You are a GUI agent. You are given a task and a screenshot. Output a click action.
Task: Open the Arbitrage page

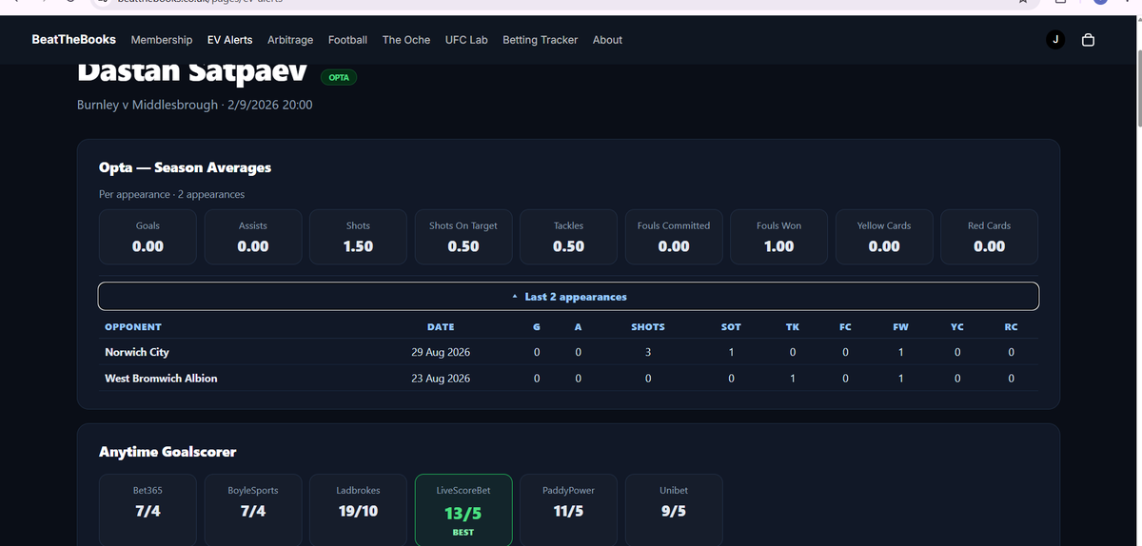coord(290,40)
